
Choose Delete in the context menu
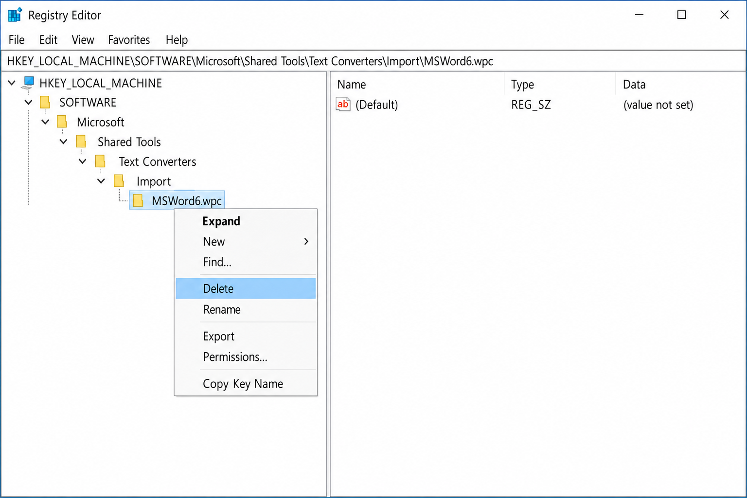pyautogui.click(x=246, y=288)
